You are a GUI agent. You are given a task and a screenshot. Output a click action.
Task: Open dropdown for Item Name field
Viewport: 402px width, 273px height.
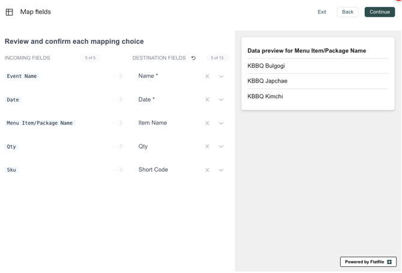point(221,123)
